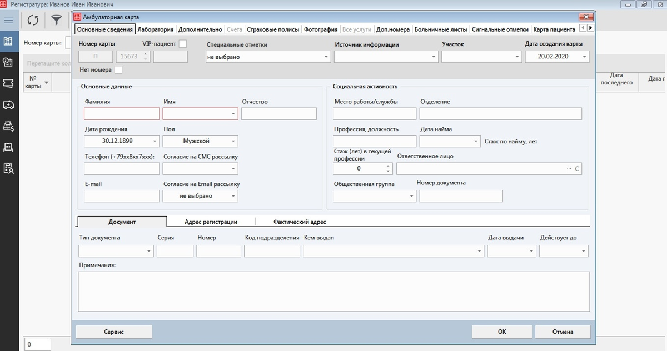Screen dimensions: 667x351
Task: Open the ambulance sidebar icon
Action: pos(8,104)
